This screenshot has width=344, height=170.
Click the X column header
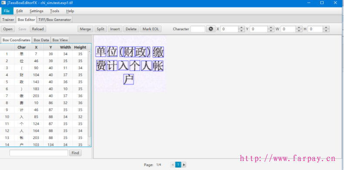click(36, 47)
